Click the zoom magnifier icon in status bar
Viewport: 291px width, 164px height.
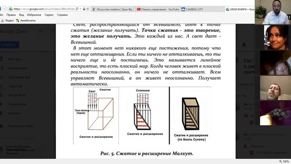281,162
